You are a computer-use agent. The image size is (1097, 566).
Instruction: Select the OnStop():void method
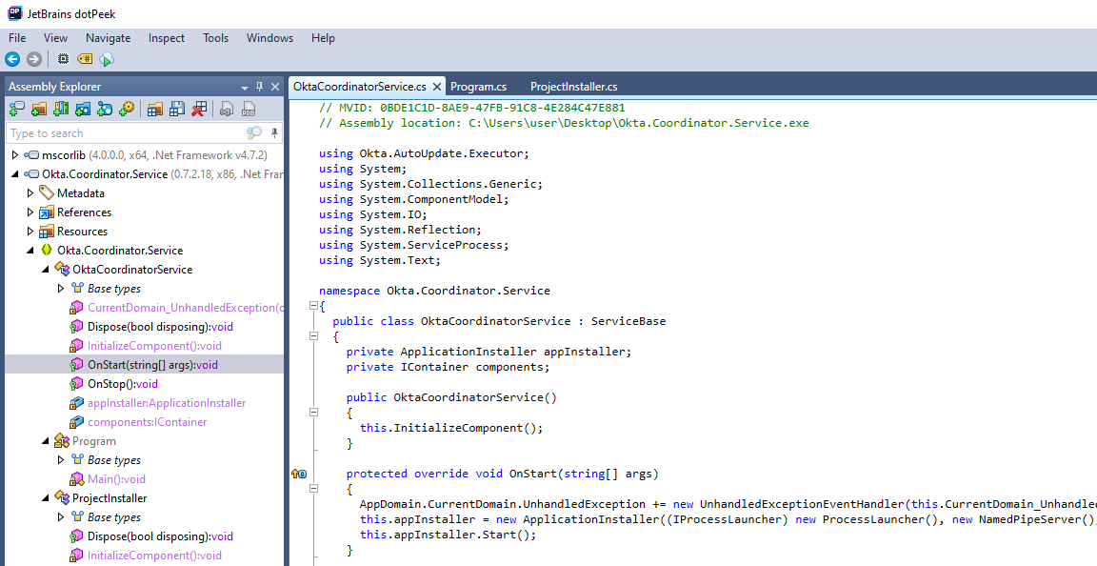(x=123, y=384)
